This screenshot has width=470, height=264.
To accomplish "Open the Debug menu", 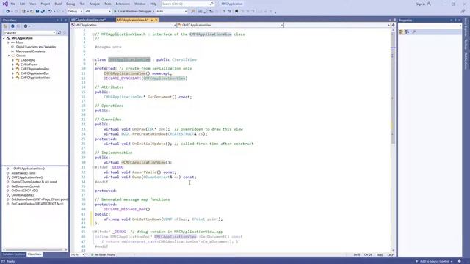I will point(70,4).
